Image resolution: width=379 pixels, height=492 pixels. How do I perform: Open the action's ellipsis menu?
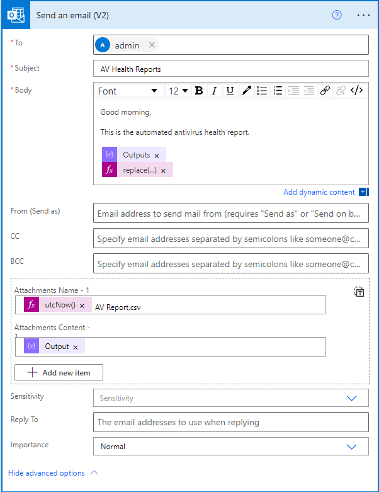click(363, 15)
